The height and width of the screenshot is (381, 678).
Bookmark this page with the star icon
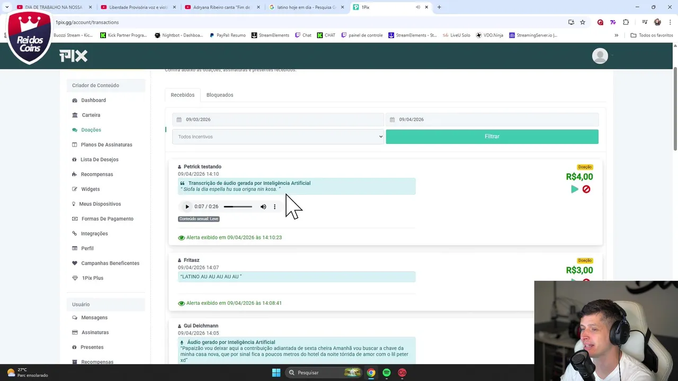583,22
